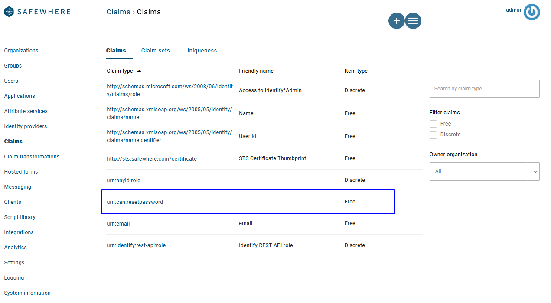Open the urn:can:resetpassword claim
The width and height of the screenshot is (551, 303).
tap(135, 202)
